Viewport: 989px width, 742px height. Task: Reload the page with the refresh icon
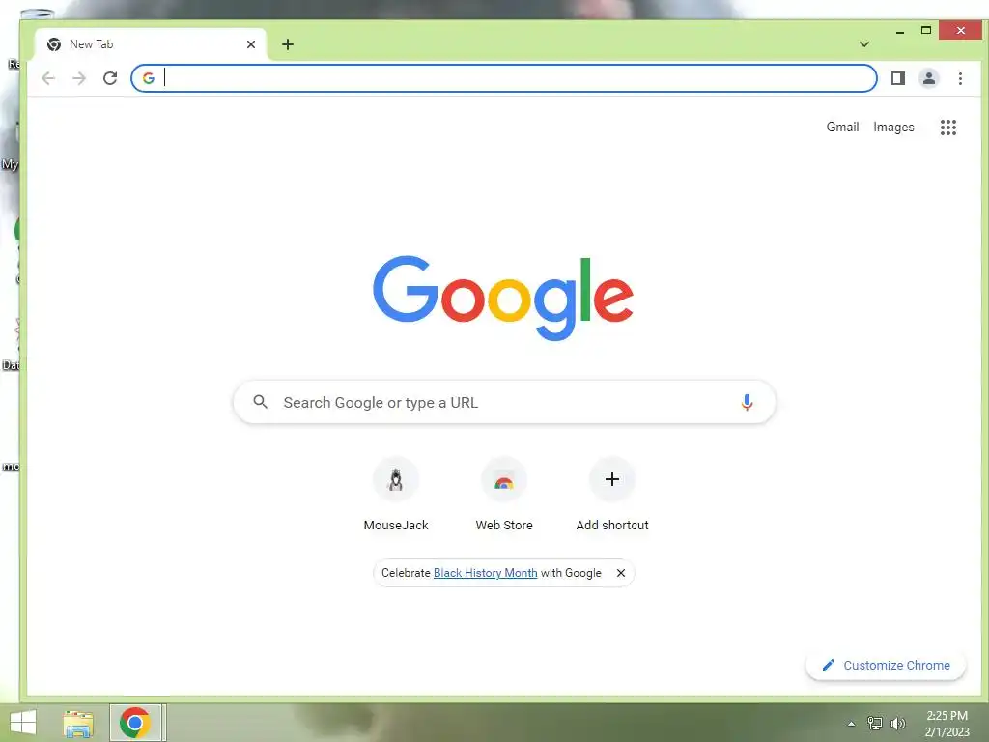(x=110, y=78)
